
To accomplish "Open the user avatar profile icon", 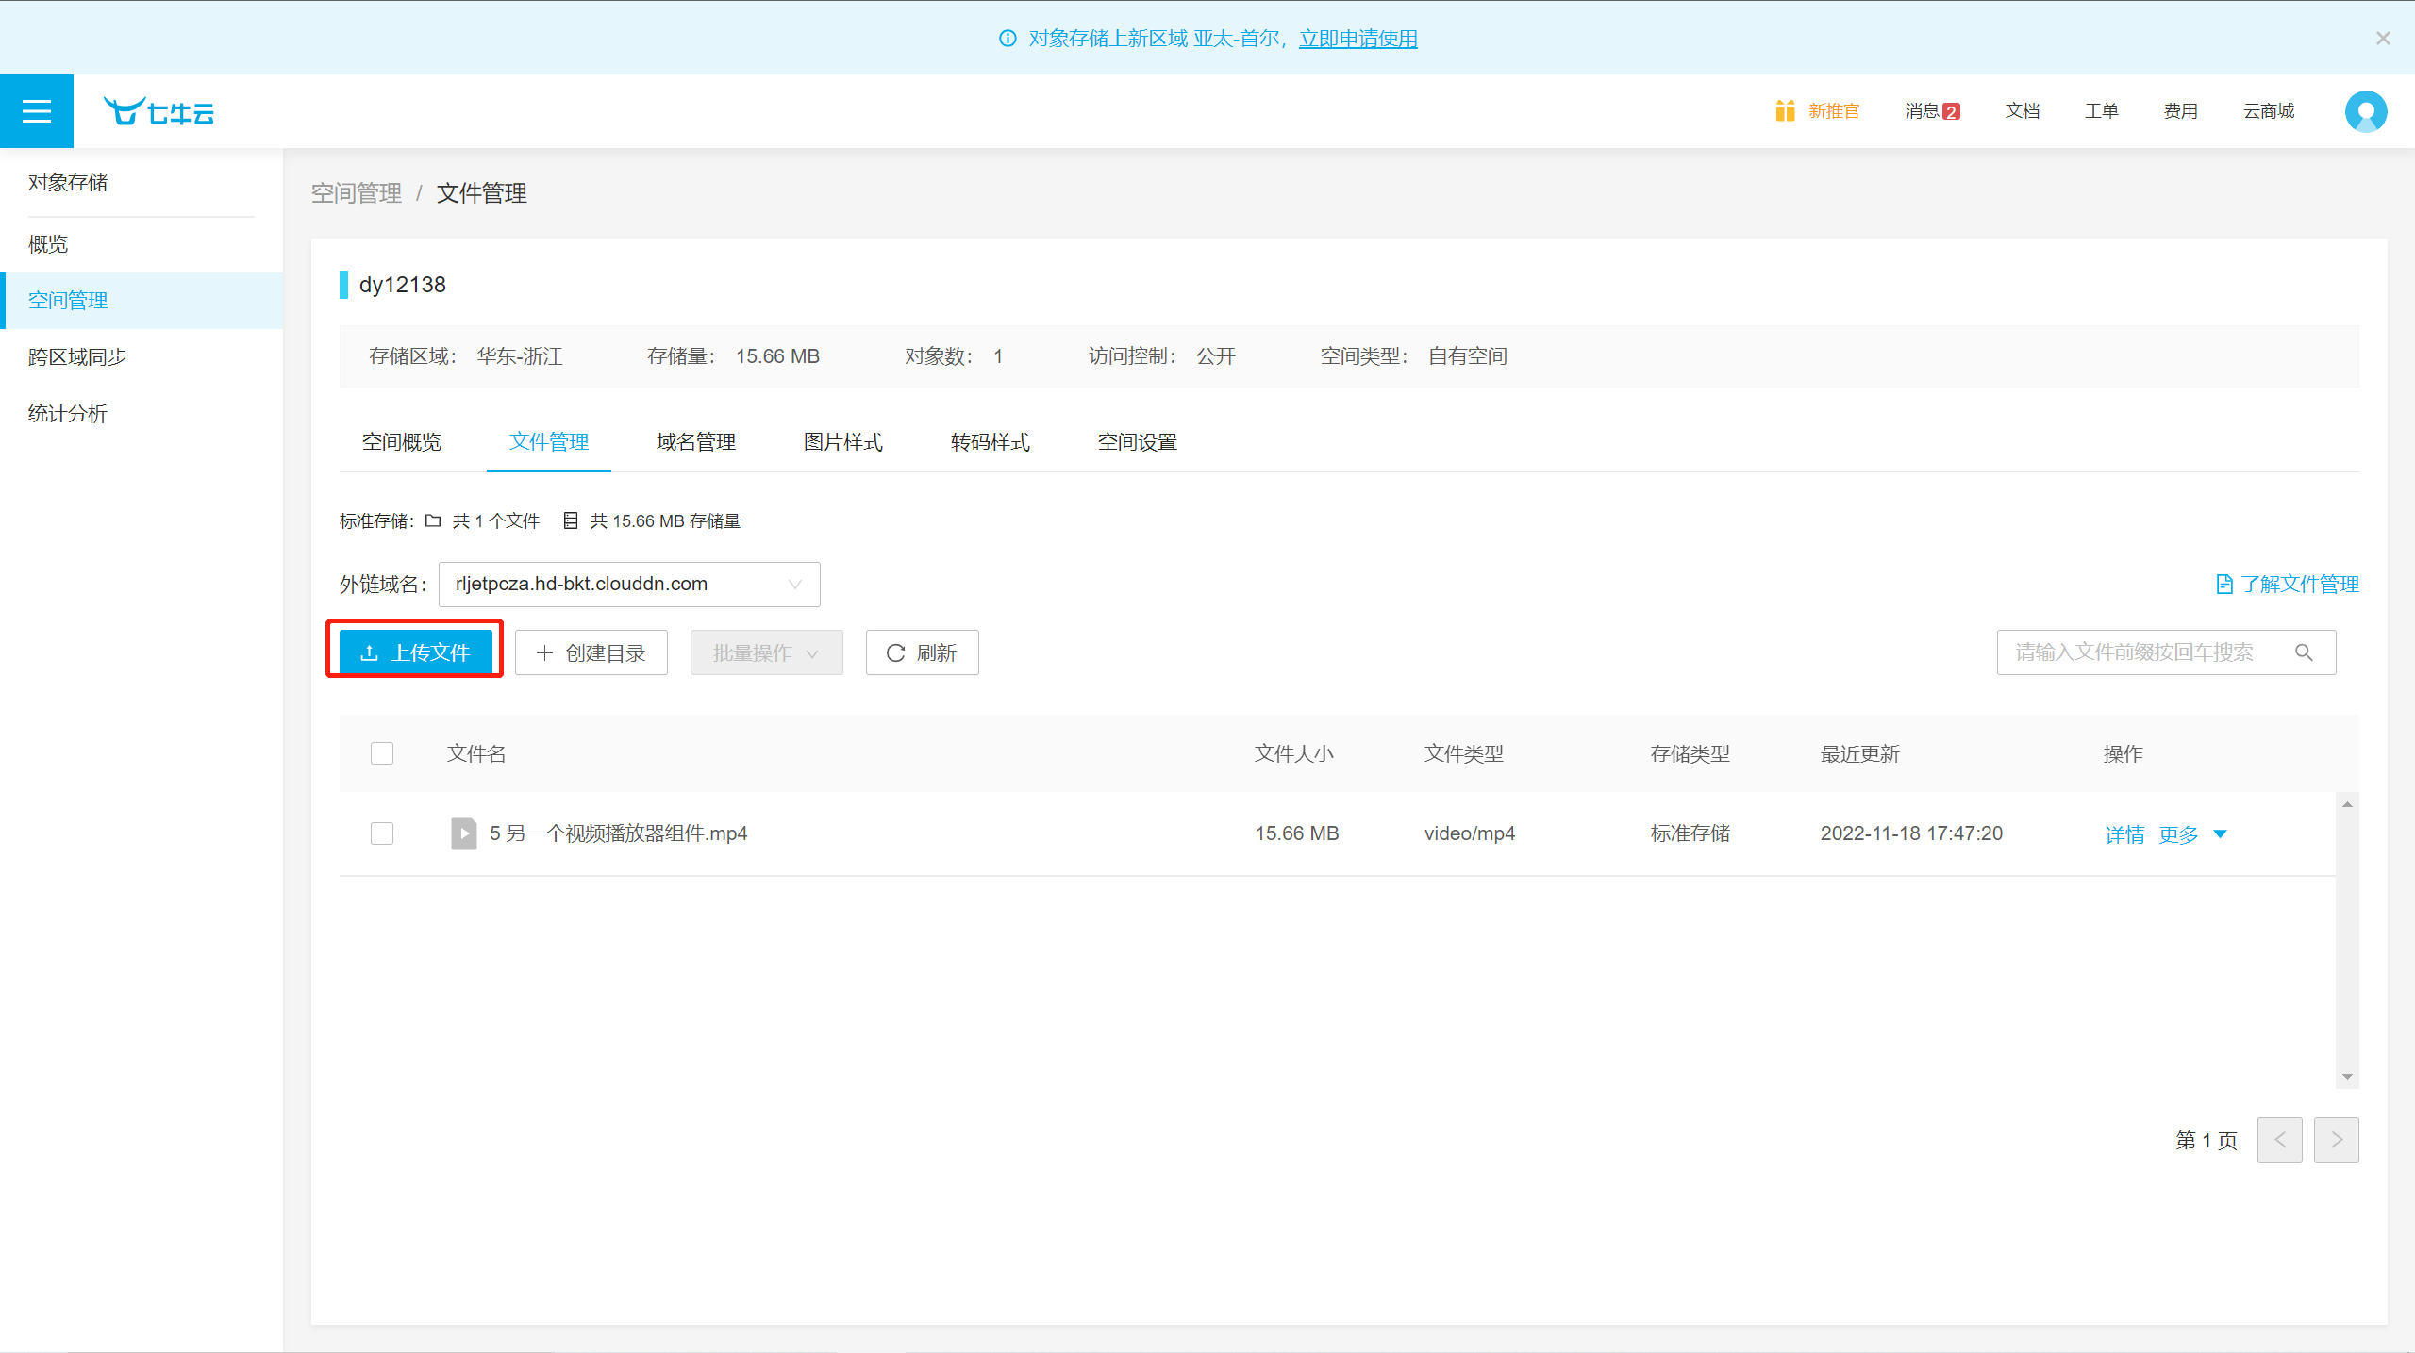I will click(x=2365, y=111).
